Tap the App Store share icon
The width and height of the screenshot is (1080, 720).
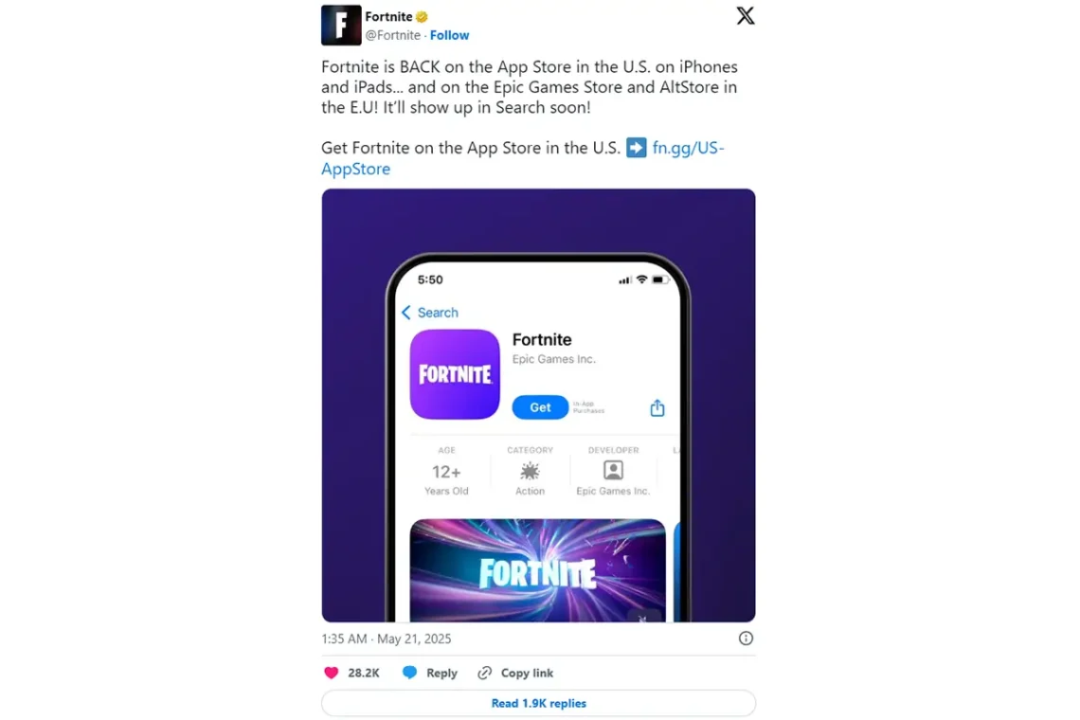coord(657,408)
